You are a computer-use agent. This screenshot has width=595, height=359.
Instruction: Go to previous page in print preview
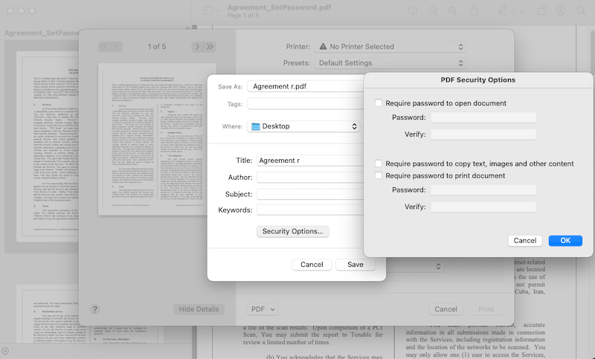click(117, 47)
